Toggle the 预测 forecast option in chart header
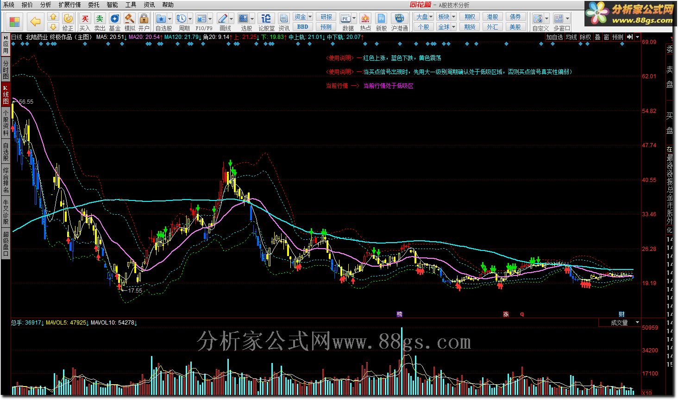 pos(618,37)
